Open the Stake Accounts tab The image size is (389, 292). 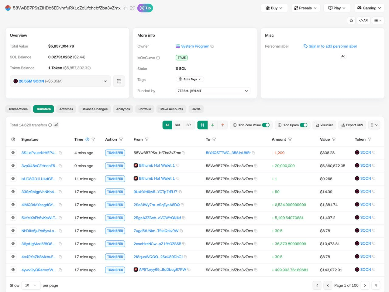(171, 109)
